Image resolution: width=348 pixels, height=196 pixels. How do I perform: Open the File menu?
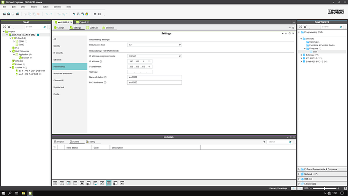coord(5,7)
